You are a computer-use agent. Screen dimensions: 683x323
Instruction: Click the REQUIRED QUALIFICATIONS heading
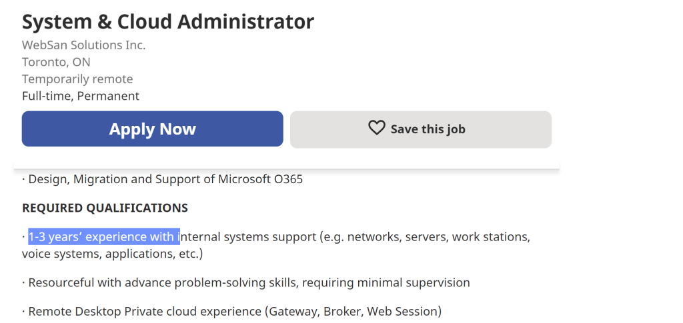(105, 208)
